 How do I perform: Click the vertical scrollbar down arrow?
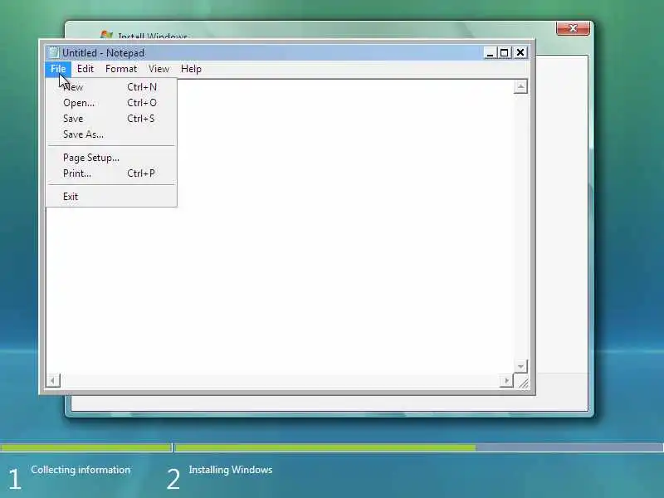click(520, 366)
